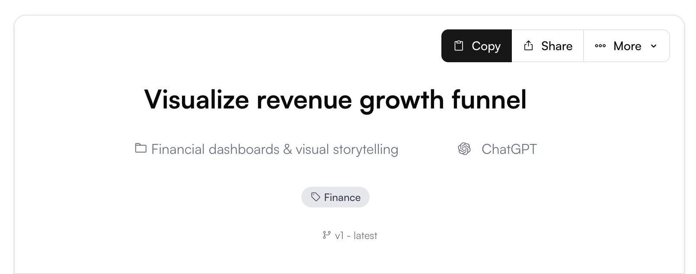Screen dimensions: 696x274
Task: Click the version branch icon
Action: tap(327, 235)
